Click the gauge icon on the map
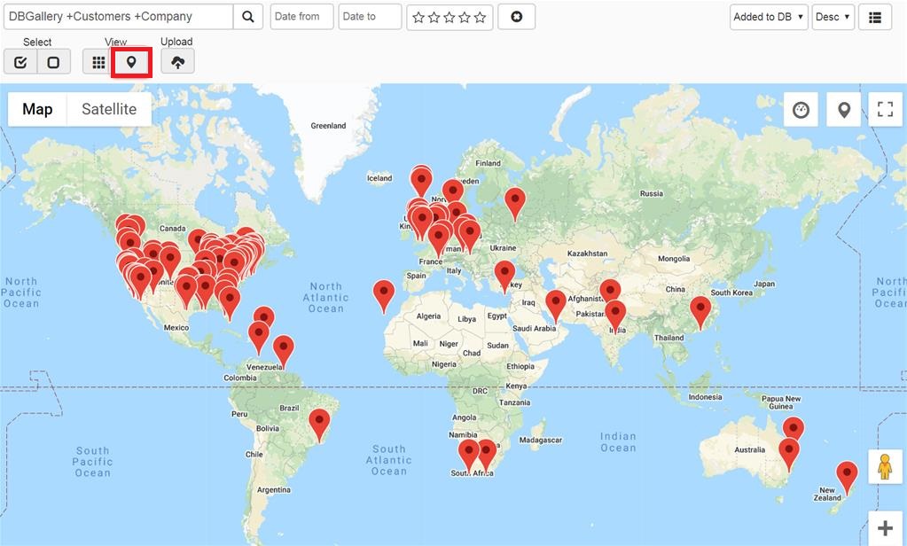Screen dimensions: 907x546 coord(801,109)
